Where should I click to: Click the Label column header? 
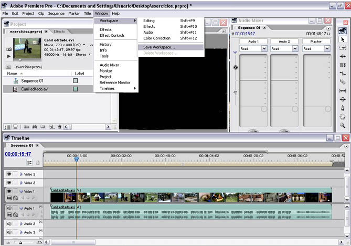pyautogui.click(x=79, y=74)
